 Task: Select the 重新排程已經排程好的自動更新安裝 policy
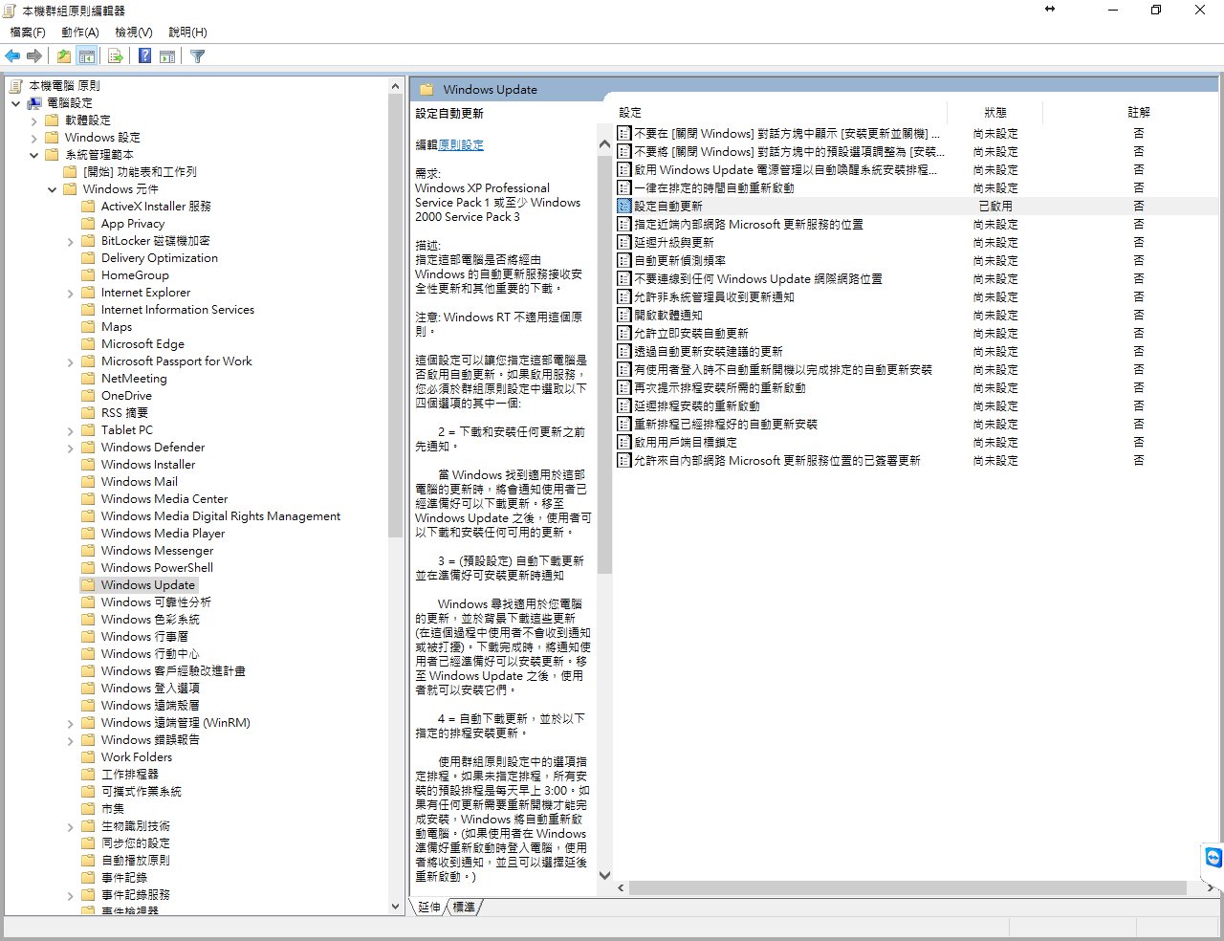(726, 424)
